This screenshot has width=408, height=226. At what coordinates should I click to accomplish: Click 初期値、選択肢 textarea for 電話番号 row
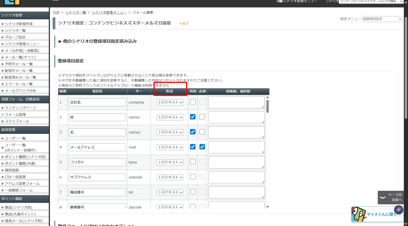coord(236,192)
